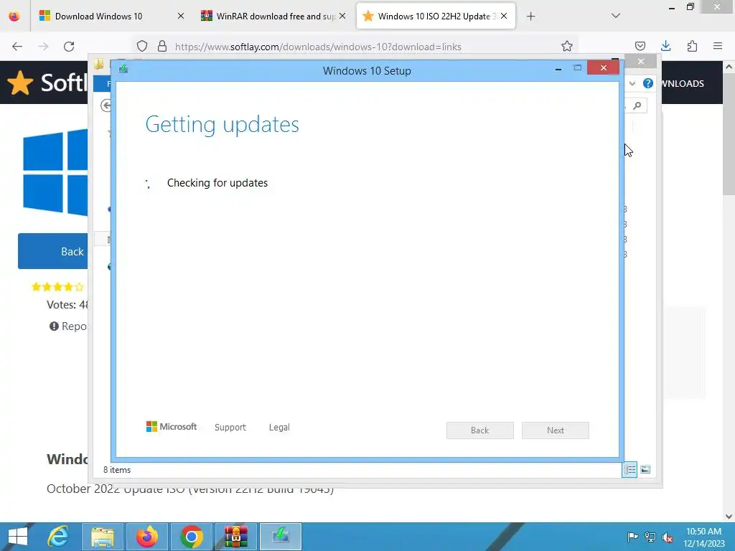Click the Report link on Softlay page

(68, 326)
